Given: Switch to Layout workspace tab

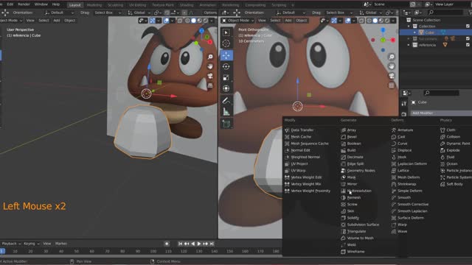Looking at the screenshot, I should [x=74, y=5].
